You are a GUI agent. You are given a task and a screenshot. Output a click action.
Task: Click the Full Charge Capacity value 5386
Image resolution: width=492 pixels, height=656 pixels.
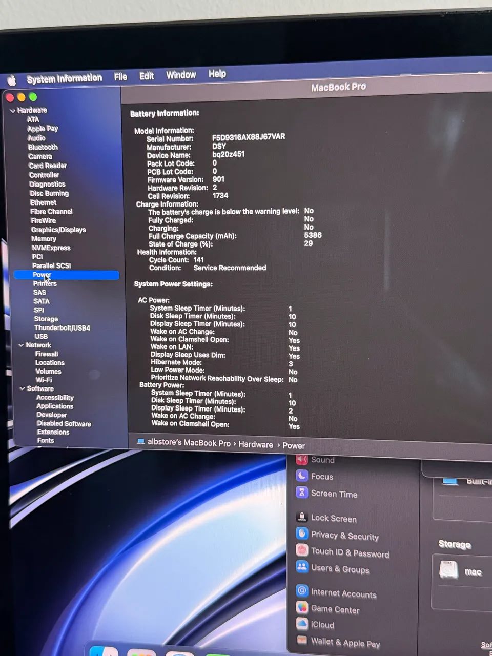313,235
